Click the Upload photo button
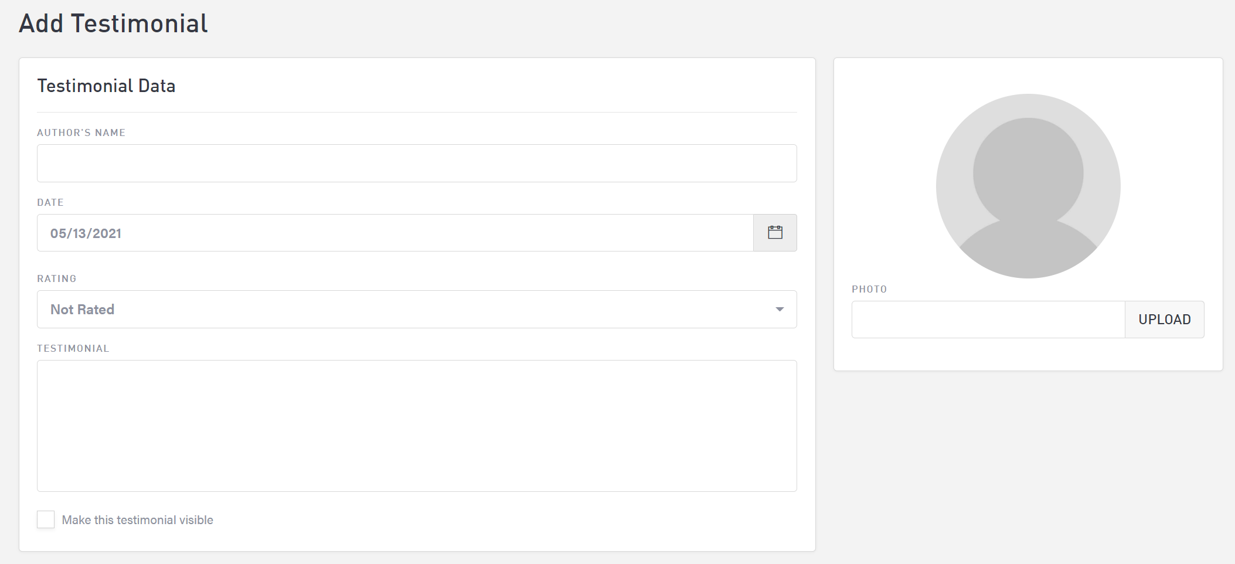 [x=1164, y=320]
